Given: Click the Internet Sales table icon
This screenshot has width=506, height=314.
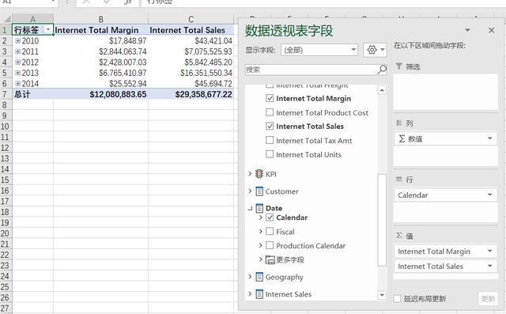Looking at the screenshot, I should pos(259,294).
